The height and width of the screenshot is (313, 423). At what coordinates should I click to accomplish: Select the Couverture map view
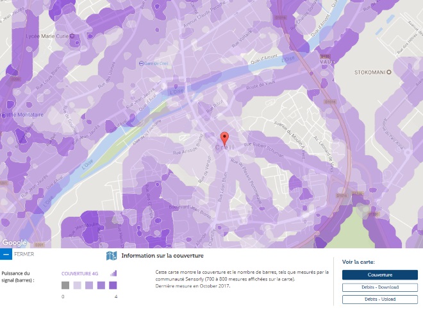tap(379, 275)
